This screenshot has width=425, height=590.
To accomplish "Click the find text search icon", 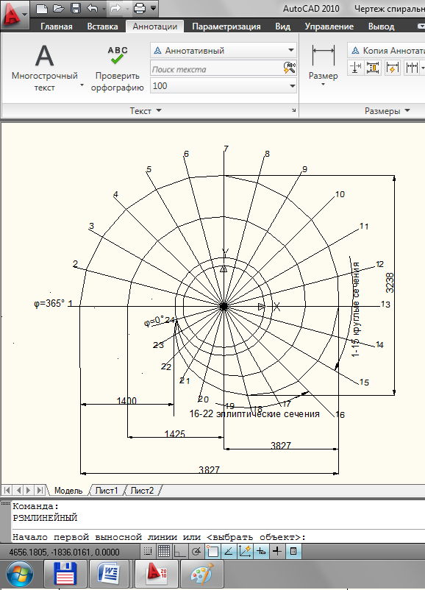I will pyautogui.click(x=289, y=68).
